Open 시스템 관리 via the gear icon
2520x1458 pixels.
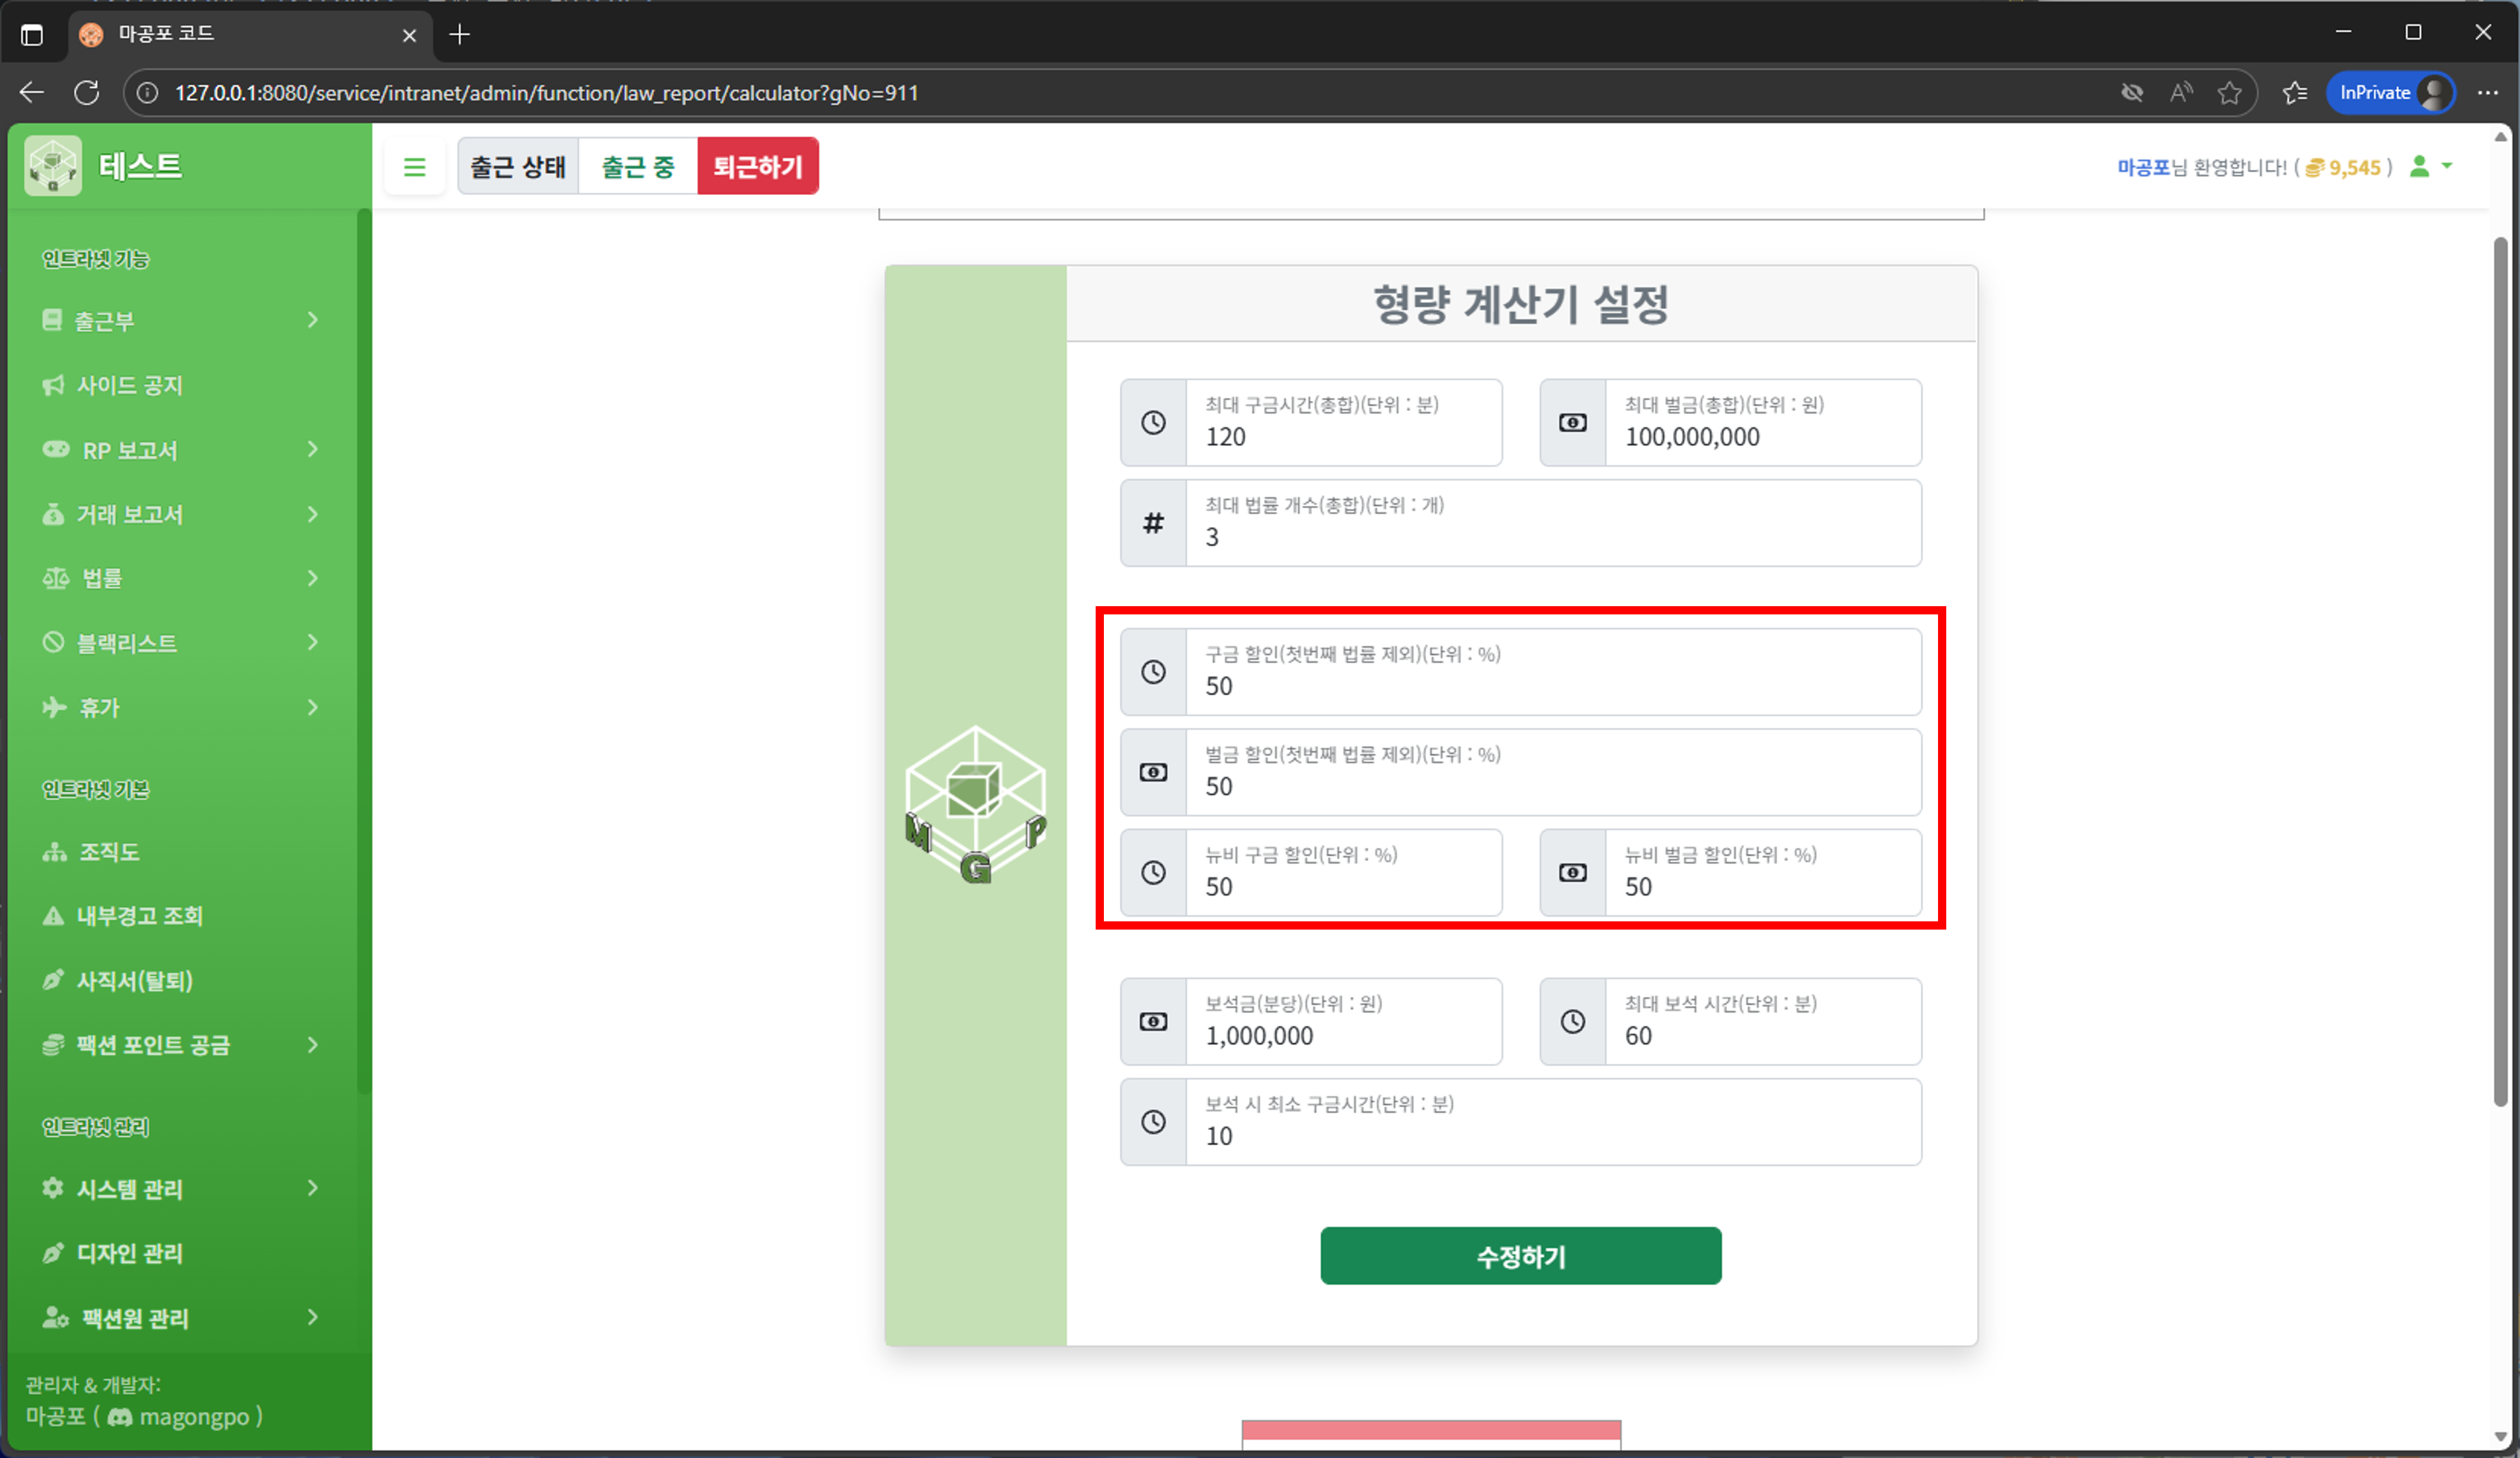point(51,1188)
